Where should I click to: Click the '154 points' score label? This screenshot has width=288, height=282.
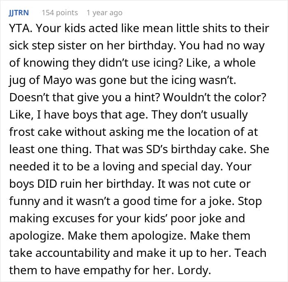pos(60,13)
